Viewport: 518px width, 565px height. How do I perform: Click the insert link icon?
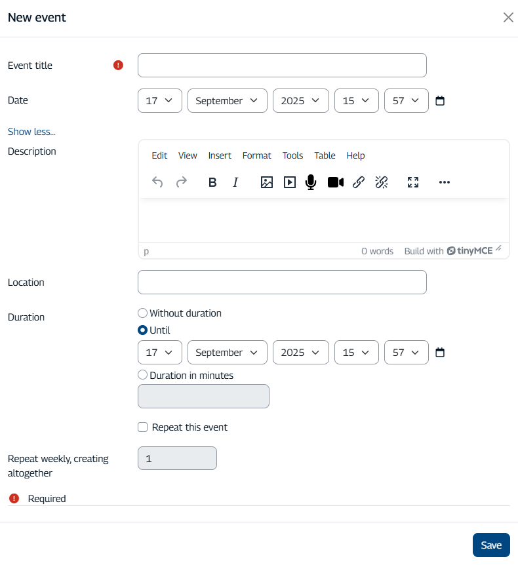pos(358,182)
